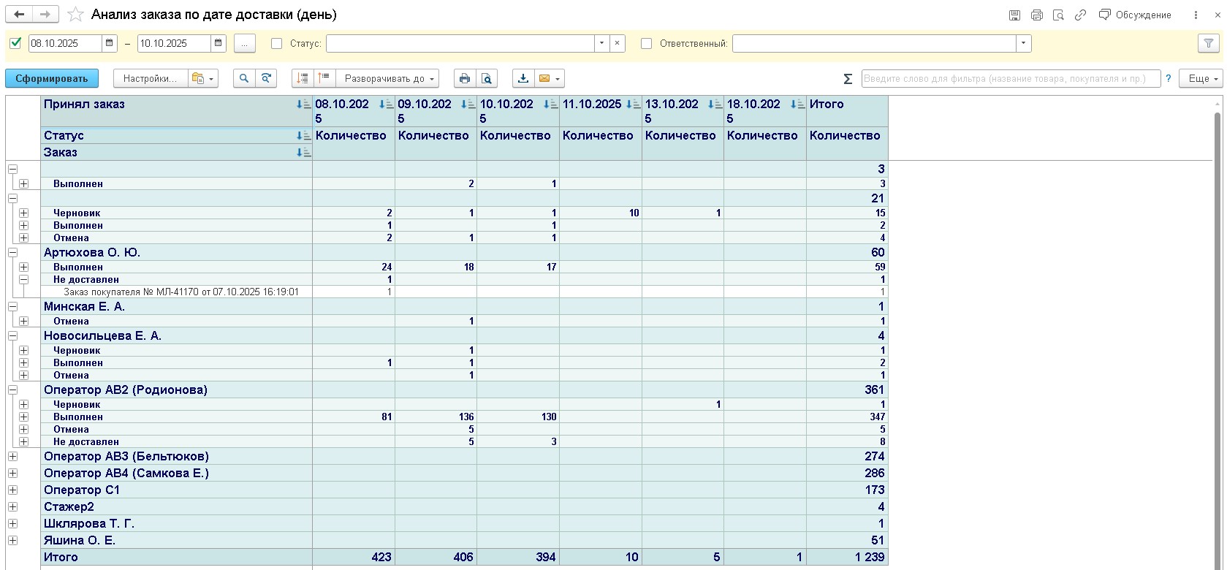Click the find magnifier icon in toolbar
Viewport: 1227px width, 570px height.
coord(244,79)
